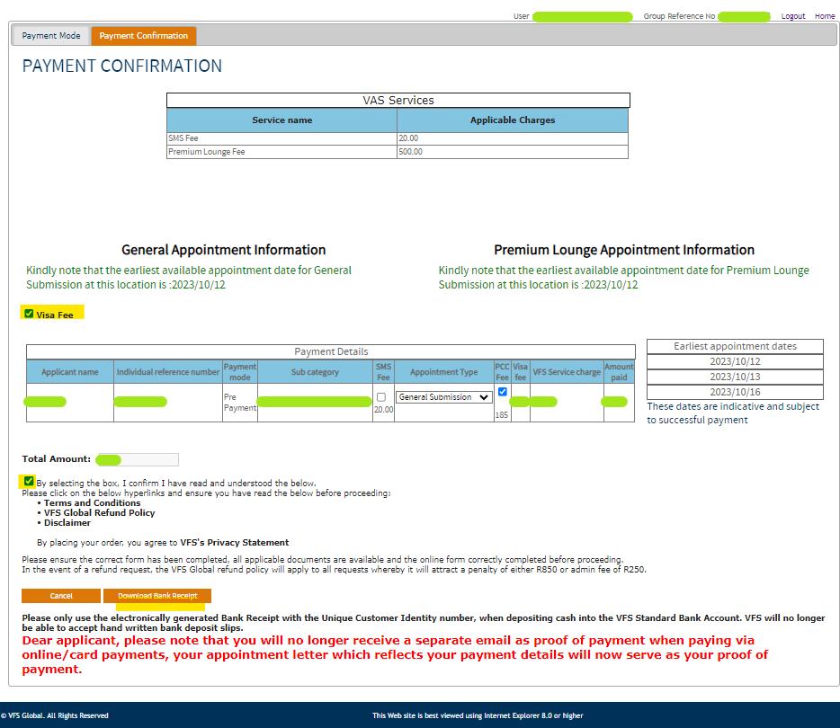This screenshot has width=840, height=728.
Task: Click the Applicable Charges column header
Action: (x=513, y=120)
